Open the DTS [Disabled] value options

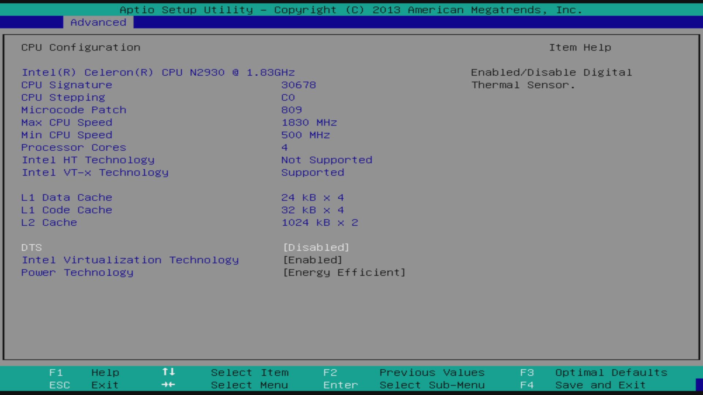(316, 248)
